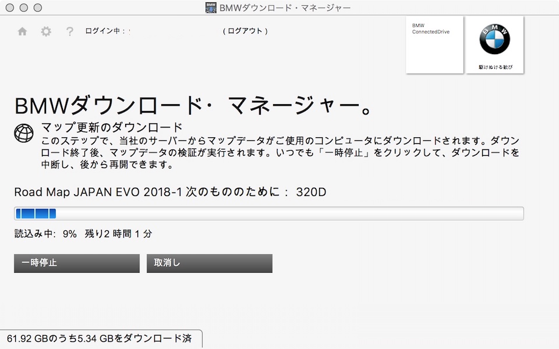This screenshot has width=559, height=349.
Task: Click the マップ更新のダウンロード heading
Action: pos(112,127)
